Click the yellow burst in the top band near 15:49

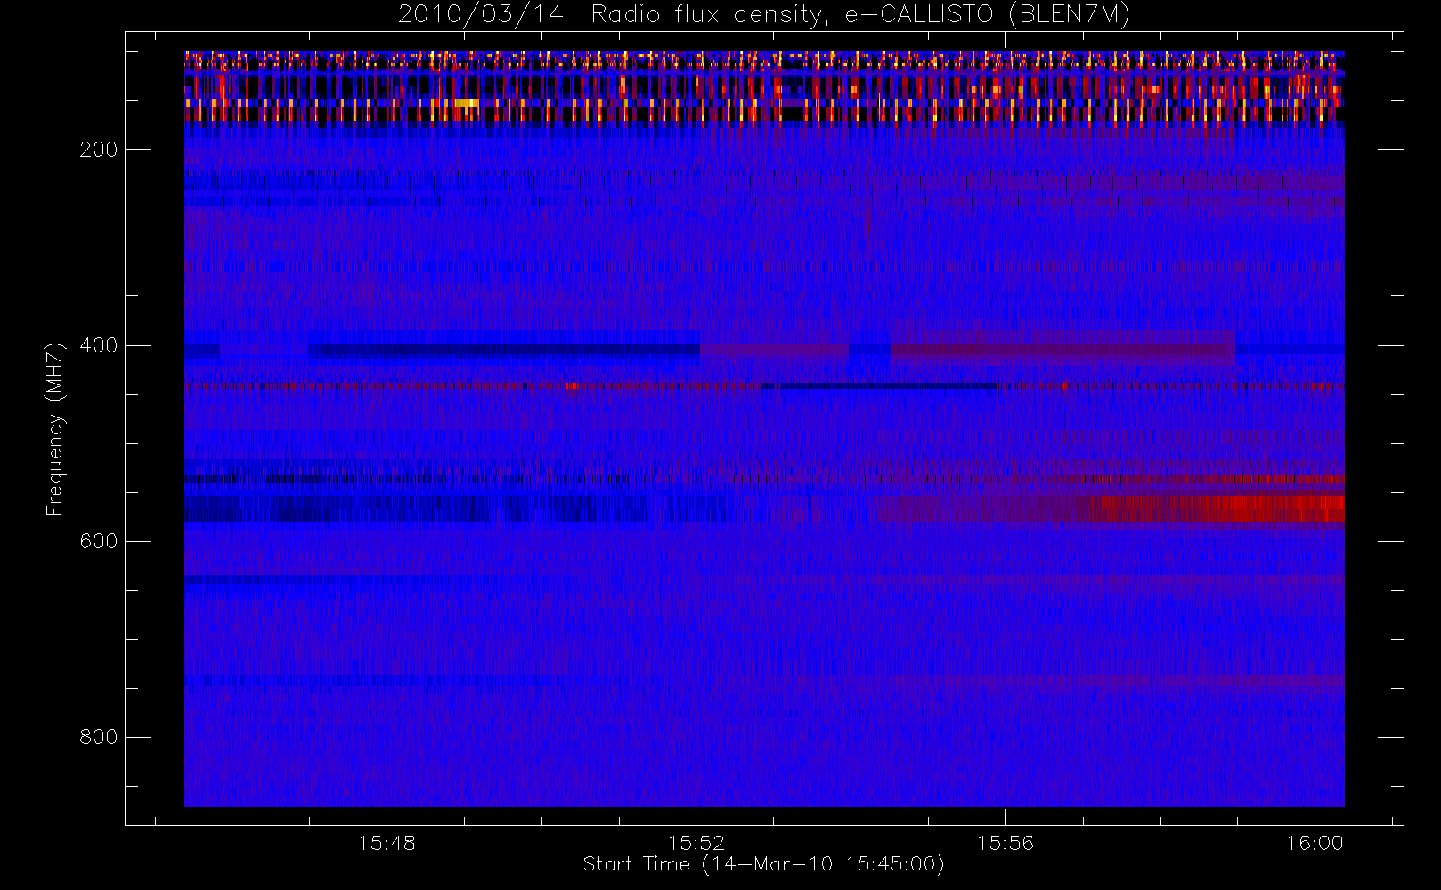pos(466,103)
